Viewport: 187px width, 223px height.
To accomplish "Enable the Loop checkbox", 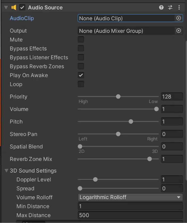I will click(81, 84).
